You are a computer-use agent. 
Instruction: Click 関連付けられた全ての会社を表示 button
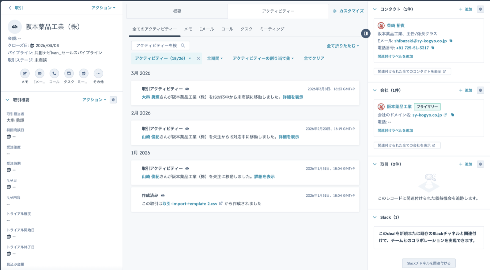click(x=407, y=145)
